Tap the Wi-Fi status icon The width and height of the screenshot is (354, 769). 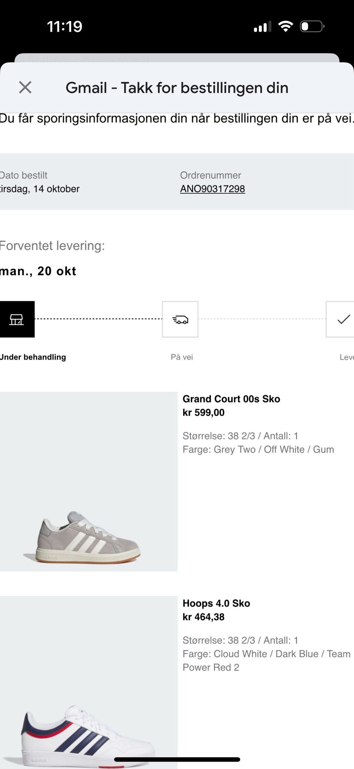(x=285, y=26)
